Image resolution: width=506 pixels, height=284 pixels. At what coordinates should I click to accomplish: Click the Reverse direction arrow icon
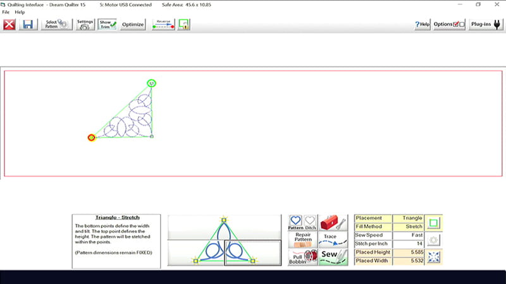pos(163,25)
